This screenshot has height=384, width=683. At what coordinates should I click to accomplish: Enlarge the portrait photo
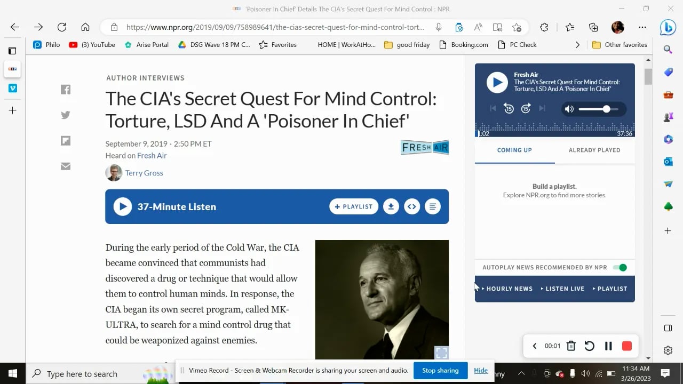[x=441, y=353]
